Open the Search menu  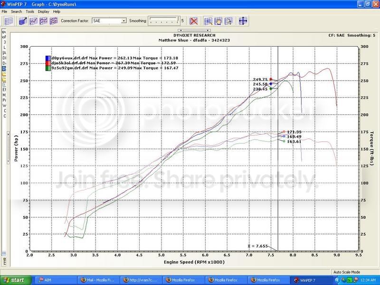pos(16,11)
